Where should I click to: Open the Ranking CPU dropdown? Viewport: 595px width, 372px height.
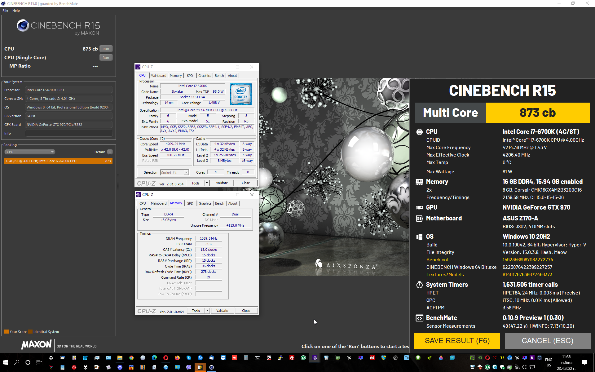click(30, 152)
